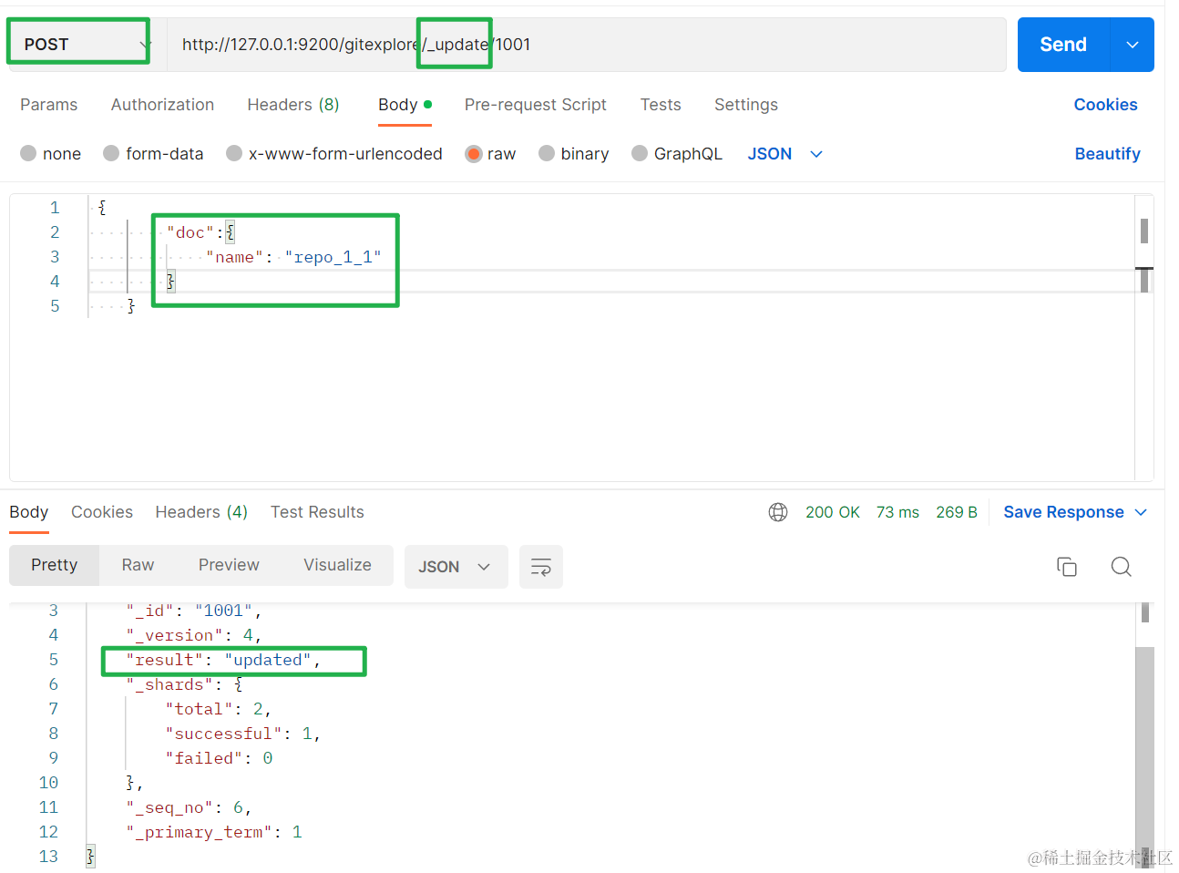Click the "_version": 4 line in response
The width and height of the screenshot is (1179, 873).
click(x=194, y=635)
